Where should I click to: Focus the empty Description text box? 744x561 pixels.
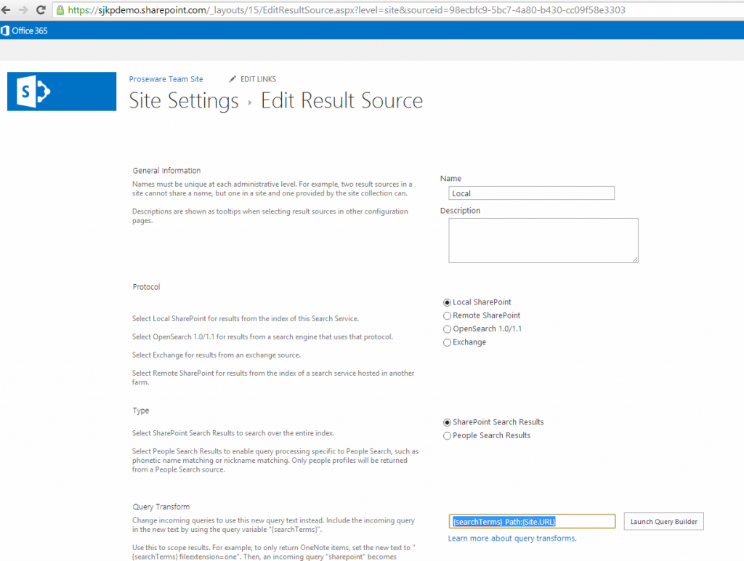pos(543,240)
